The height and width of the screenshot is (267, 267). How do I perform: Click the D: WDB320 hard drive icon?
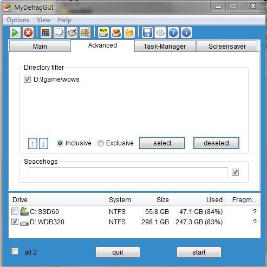(24, 223)
